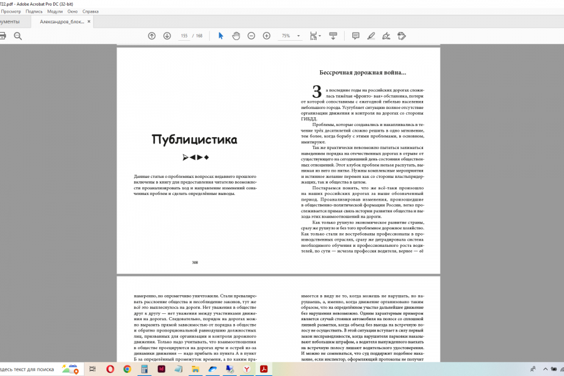Expand the page fit options dropdown
This screenshot has width=564, height=376.
pos(320,36)
